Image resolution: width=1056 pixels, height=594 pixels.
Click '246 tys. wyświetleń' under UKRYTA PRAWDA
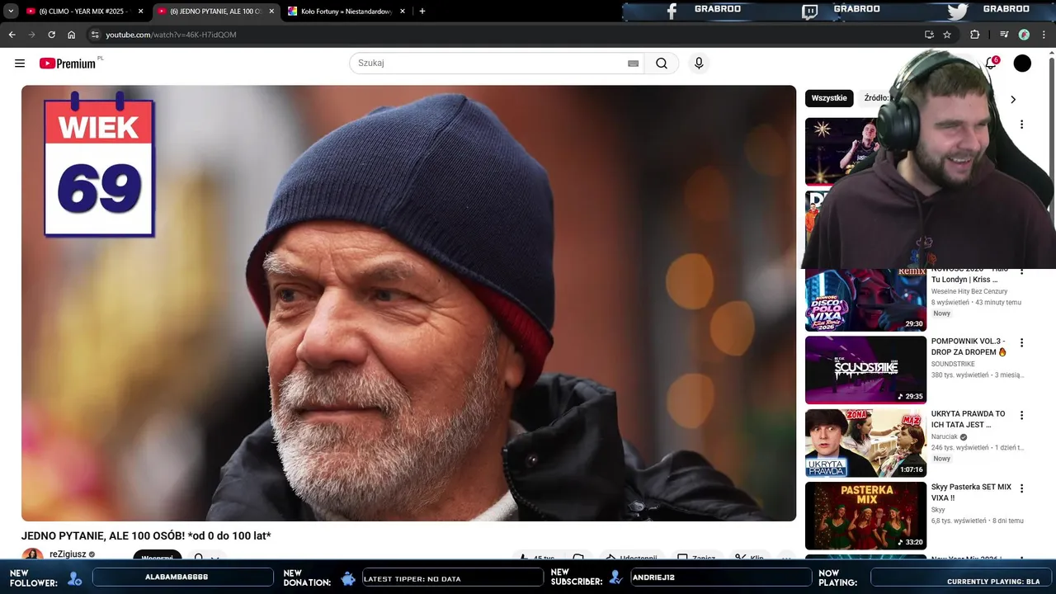(x=959, y=447)
